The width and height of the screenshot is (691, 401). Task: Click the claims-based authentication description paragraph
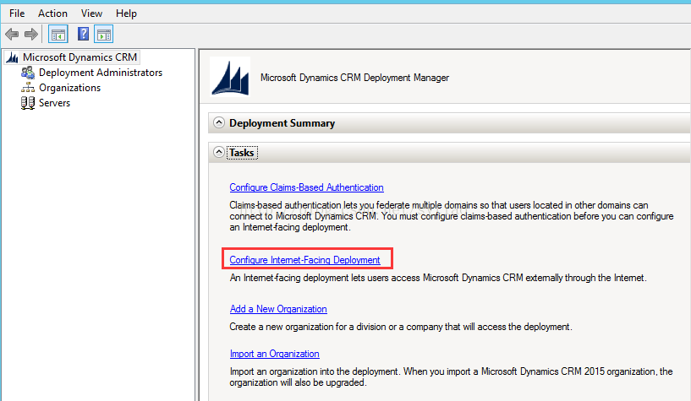click(x=452, y=216)
